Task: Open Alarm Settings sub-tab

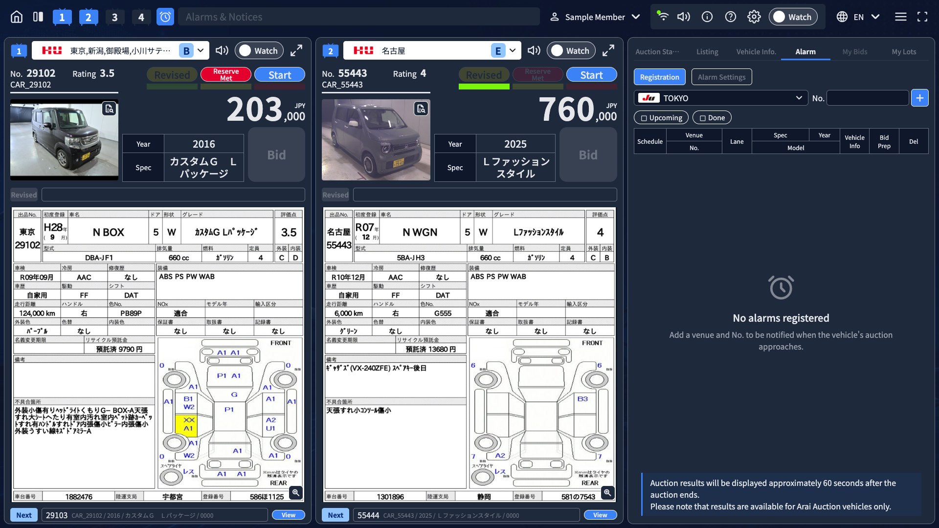Action: [x=721, y=77]
